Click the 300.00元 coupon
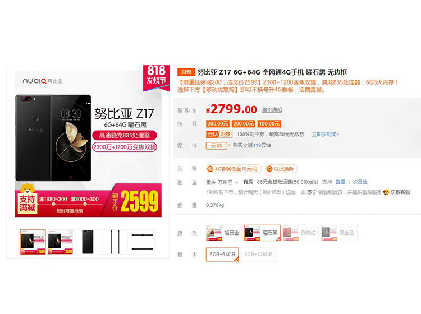421x314 pixels. 218,123
